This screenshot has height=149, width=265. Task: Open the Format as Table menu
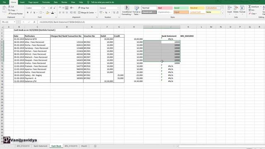[x=136, y=10]
